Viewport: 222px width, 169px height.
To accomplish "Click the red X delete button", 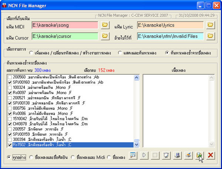I will pos(211,156).
